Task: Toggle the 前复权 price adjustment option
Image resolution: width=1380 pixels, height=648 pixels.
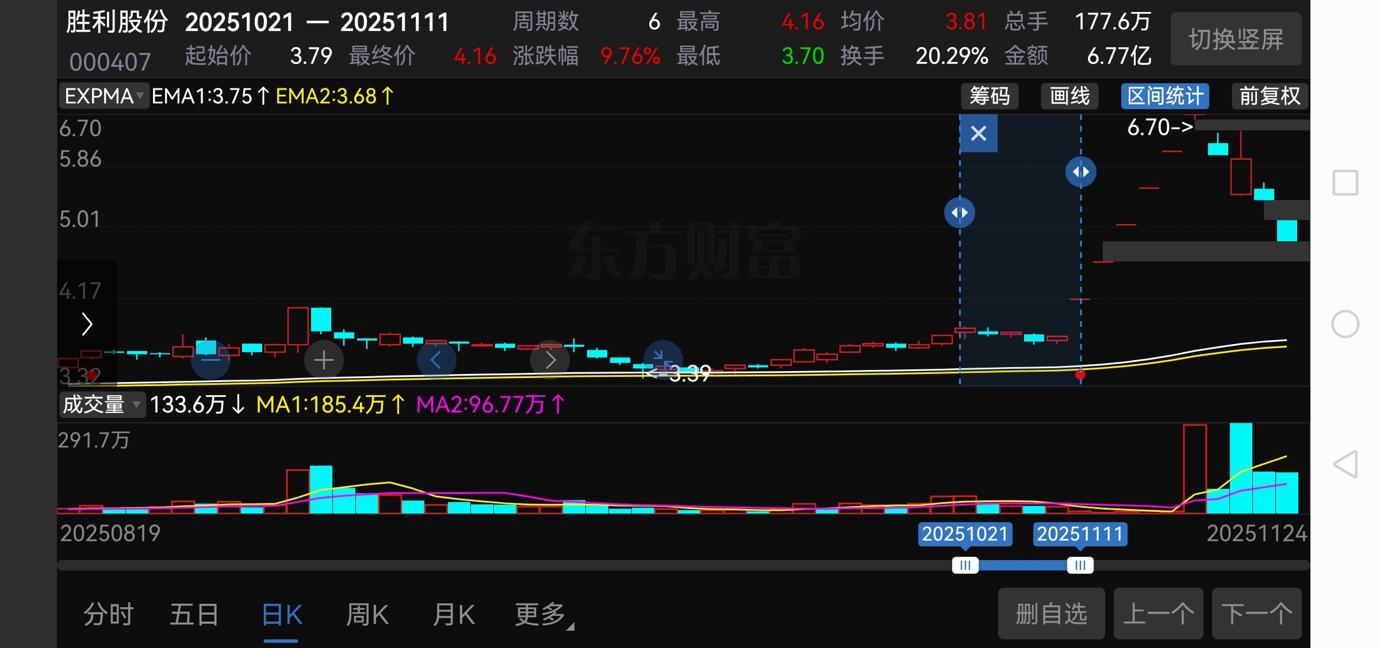Action: [x=1270, y=96]
